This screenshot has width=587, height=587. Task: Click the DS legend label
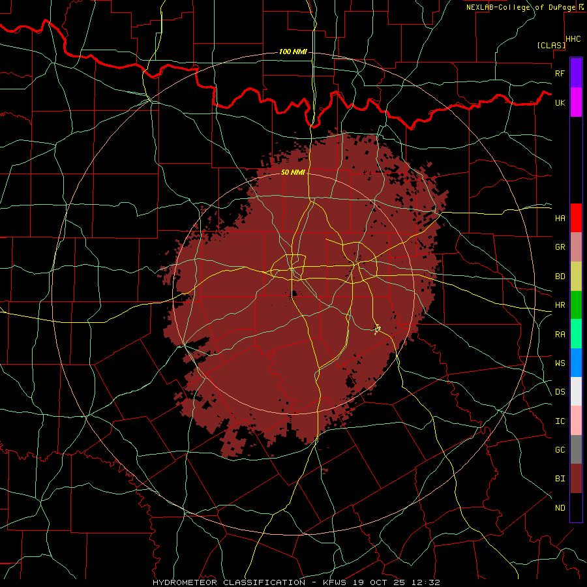[x=560, y=392]
